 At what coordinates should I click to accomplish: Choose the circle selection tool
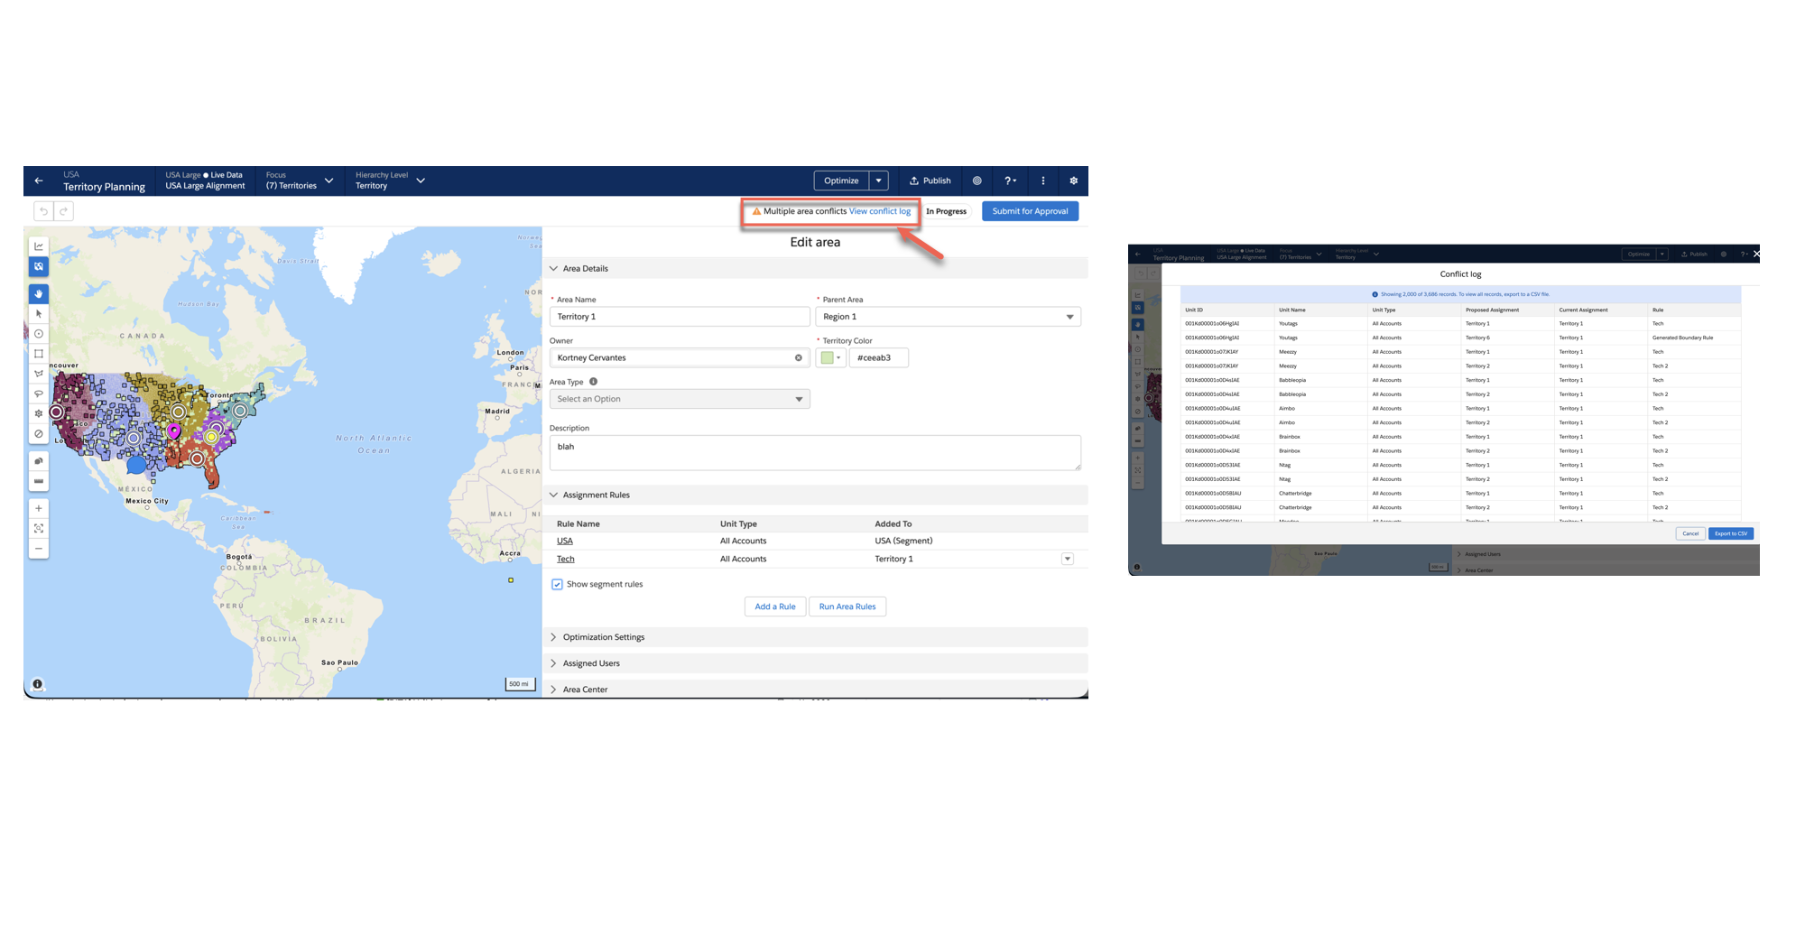click(39, 334)
